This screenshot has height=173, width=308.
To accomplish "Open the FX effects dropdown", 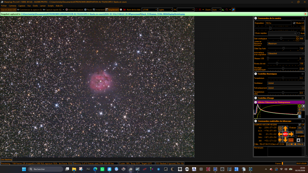I will (185, 10).
